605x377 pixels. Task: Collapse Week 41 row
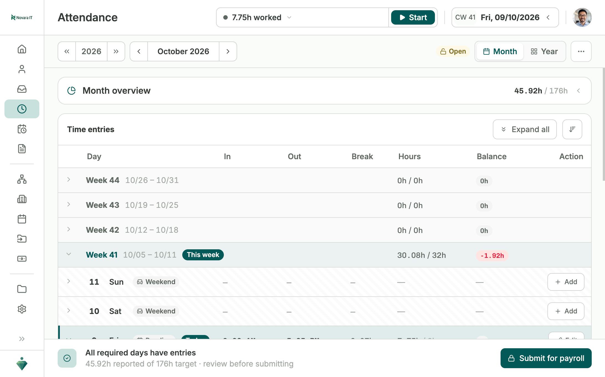69,254
